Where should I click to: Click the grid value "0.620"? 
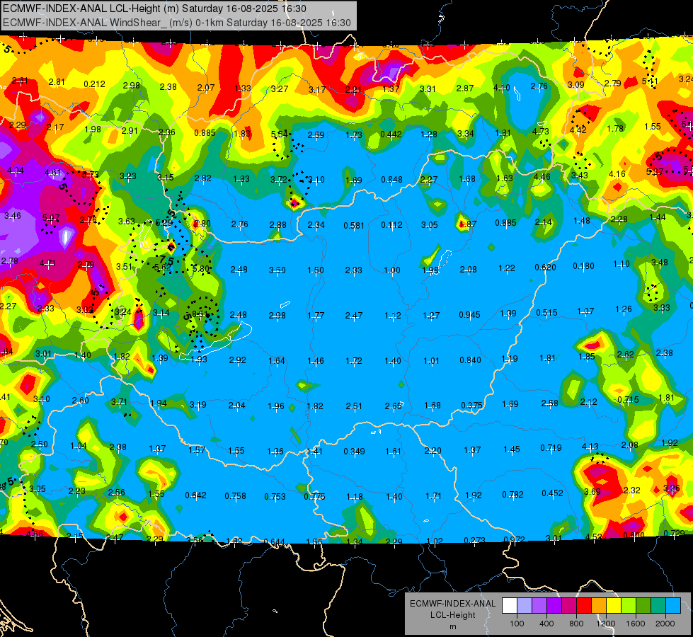coord(545,268)
